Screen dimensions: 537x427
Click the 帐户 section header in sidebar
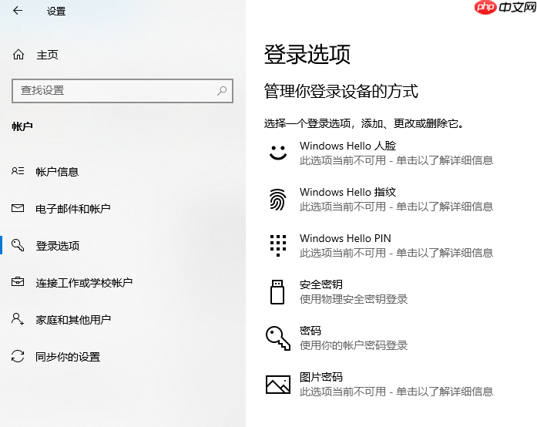(22, 126)
